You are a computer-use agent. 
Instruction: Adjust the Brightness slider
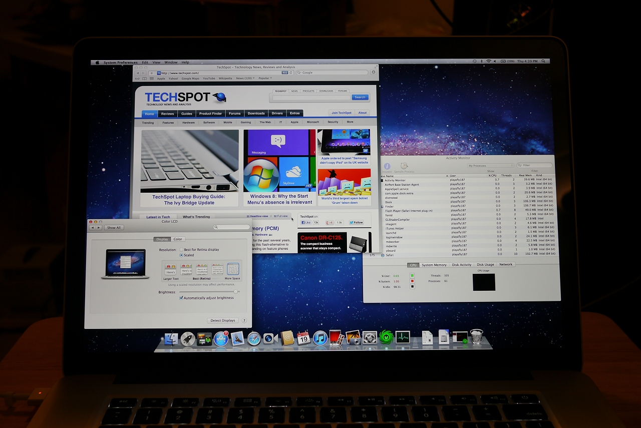click(x=235, y=291)
